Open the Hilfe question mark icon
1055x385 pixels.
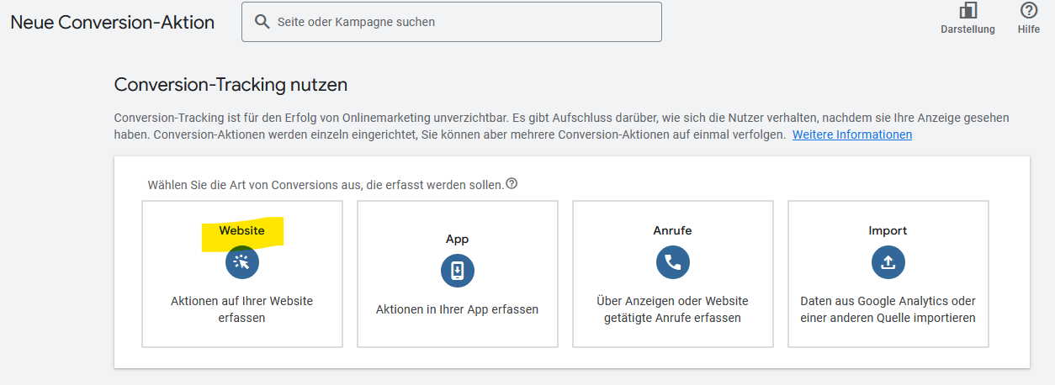click(x=1029, y=11)
